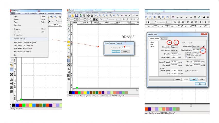Viewport: 219px width, 123px height.
Task: Select the rectangle draw tool in middle window
Action: [69, 41]
